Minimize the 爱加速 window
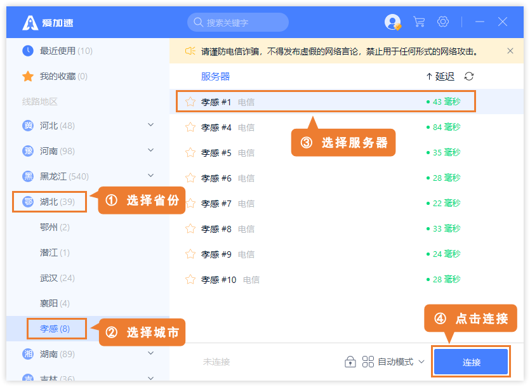The image size is (530, 387). tap(480, 22)
